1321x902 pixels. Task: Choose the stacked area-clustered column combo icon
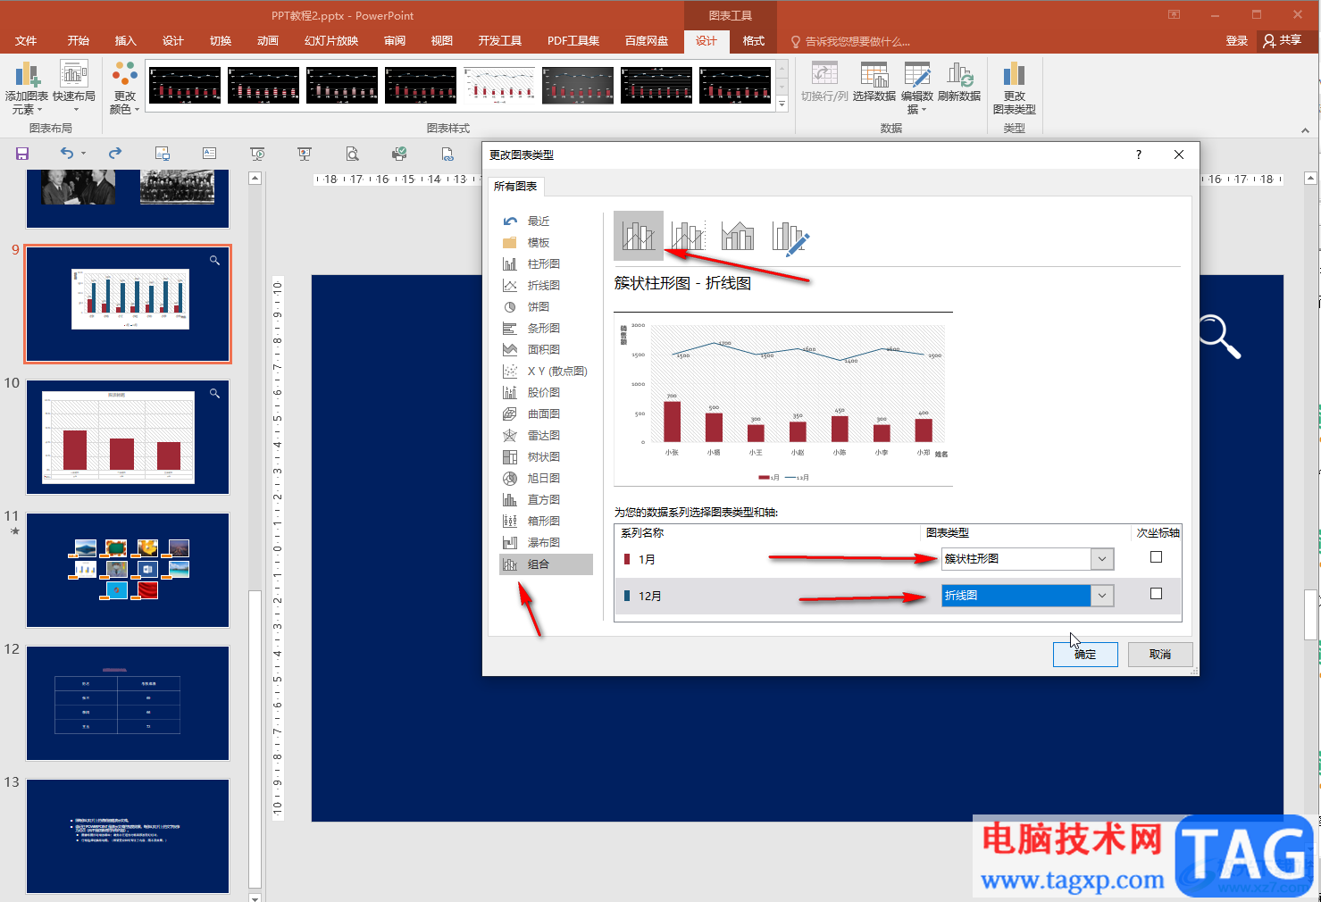click(738, 236)
